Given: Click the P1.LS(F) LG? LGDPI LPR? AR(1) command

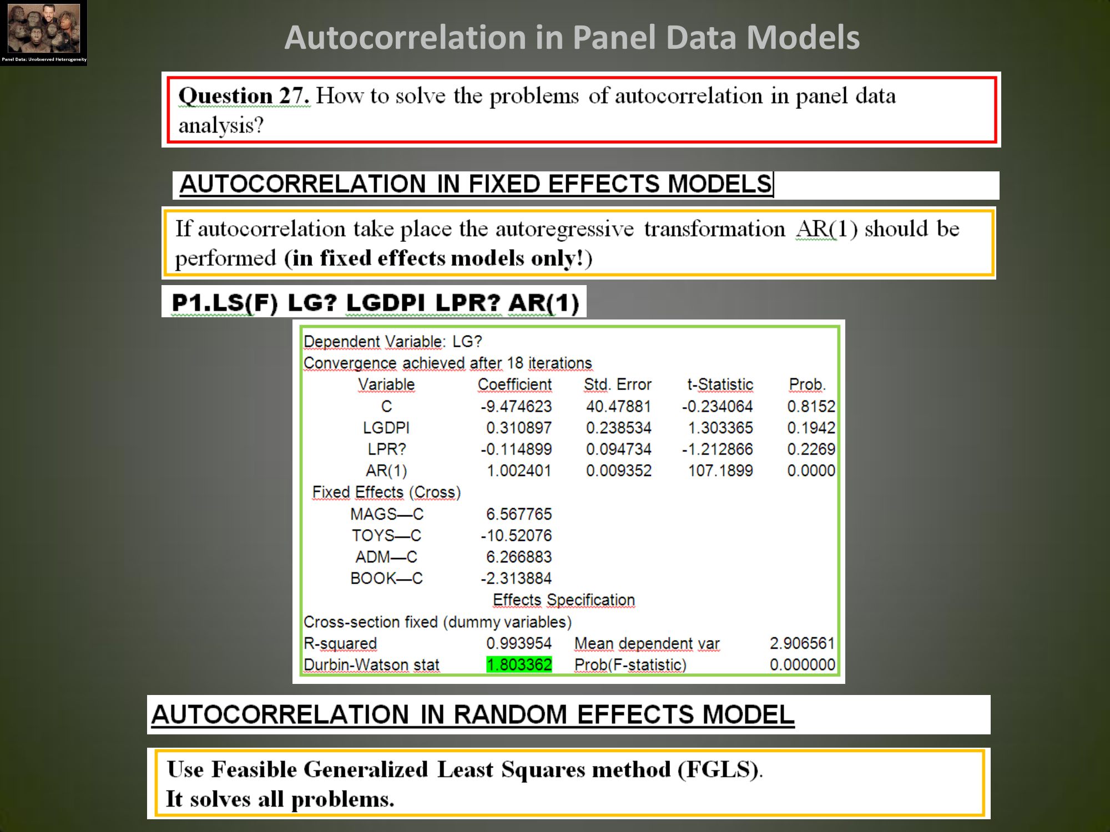Looking at the screenshot, I should point(375,303).
